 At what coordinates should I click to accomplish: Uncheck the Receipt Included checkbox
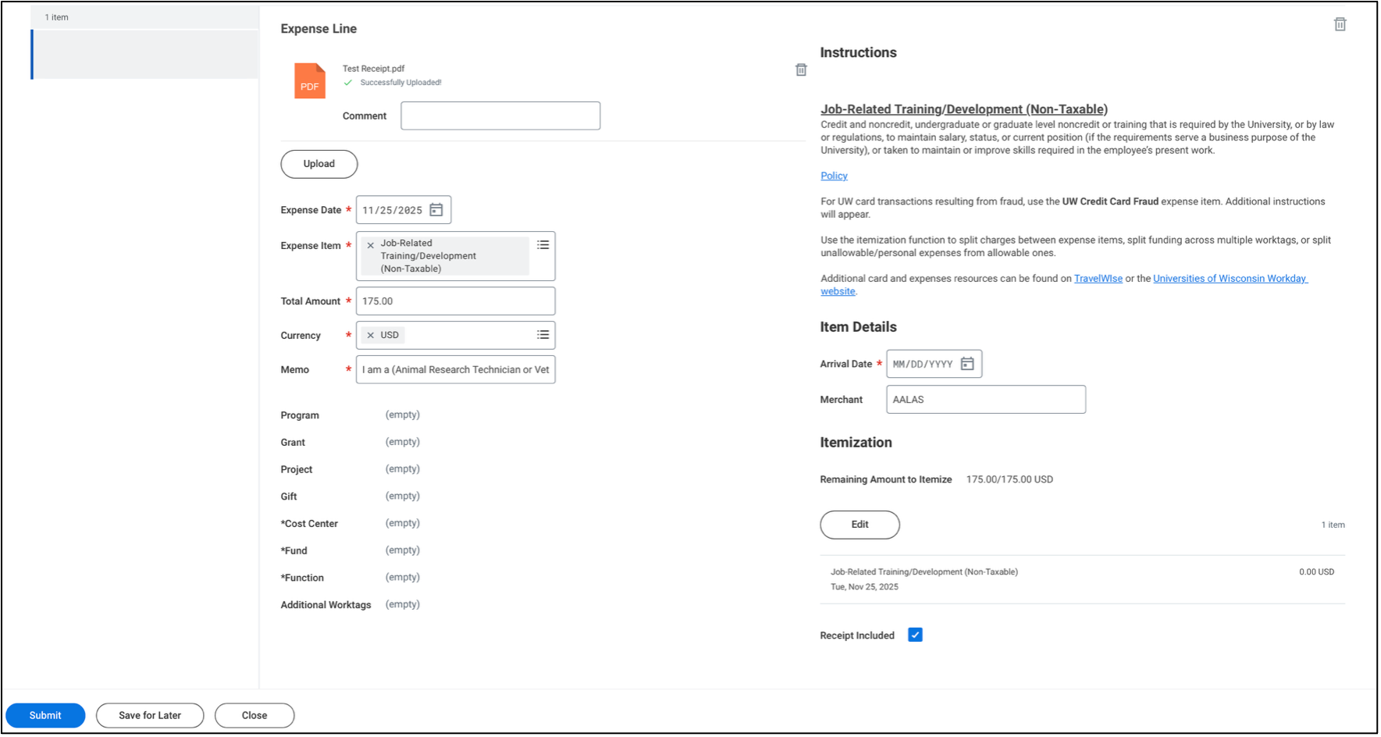pyautogui.click(x=915, y=635)
